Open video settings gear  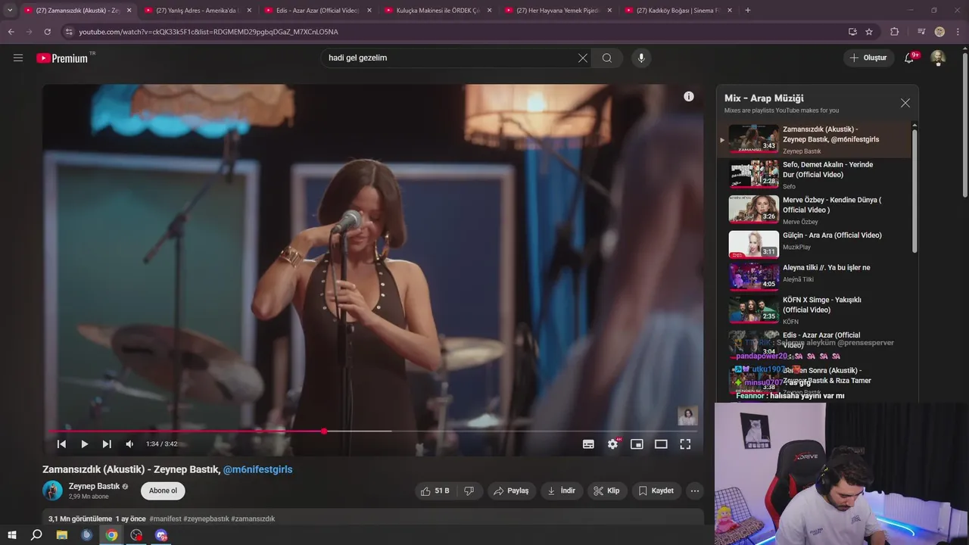coord(612,444)
